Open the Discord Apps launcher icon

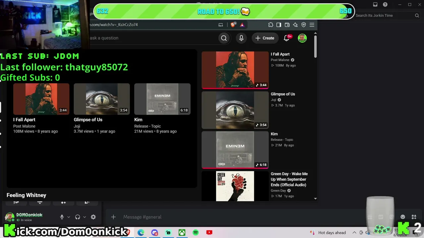[x=414, y=217]
